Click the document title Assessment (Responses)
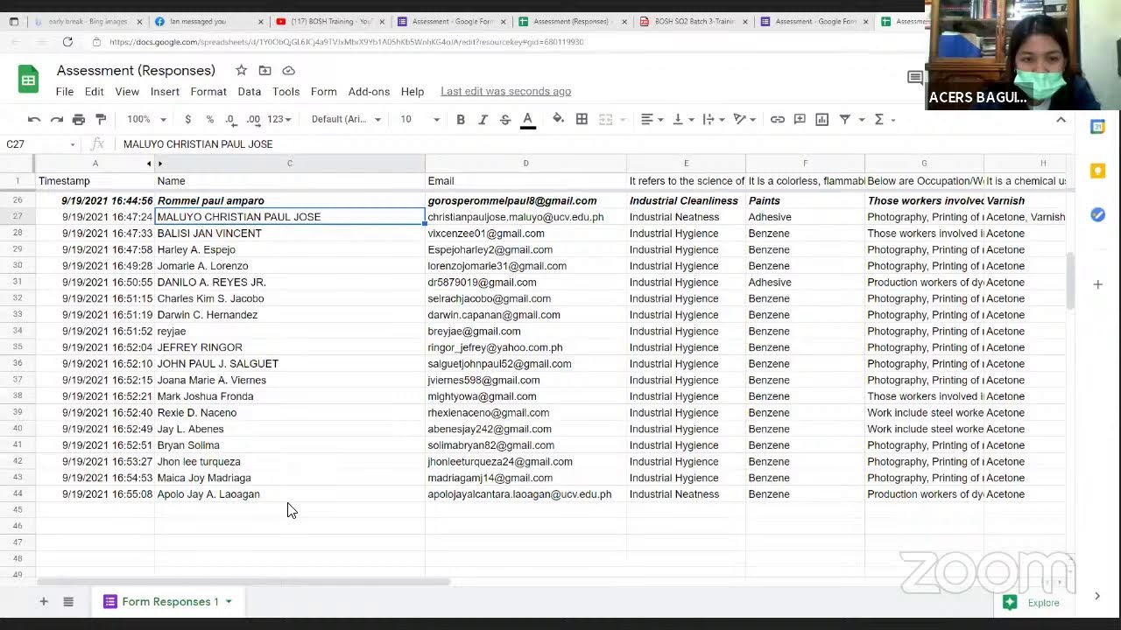Screen dimensions: 1121x630 tap(136, 70)
